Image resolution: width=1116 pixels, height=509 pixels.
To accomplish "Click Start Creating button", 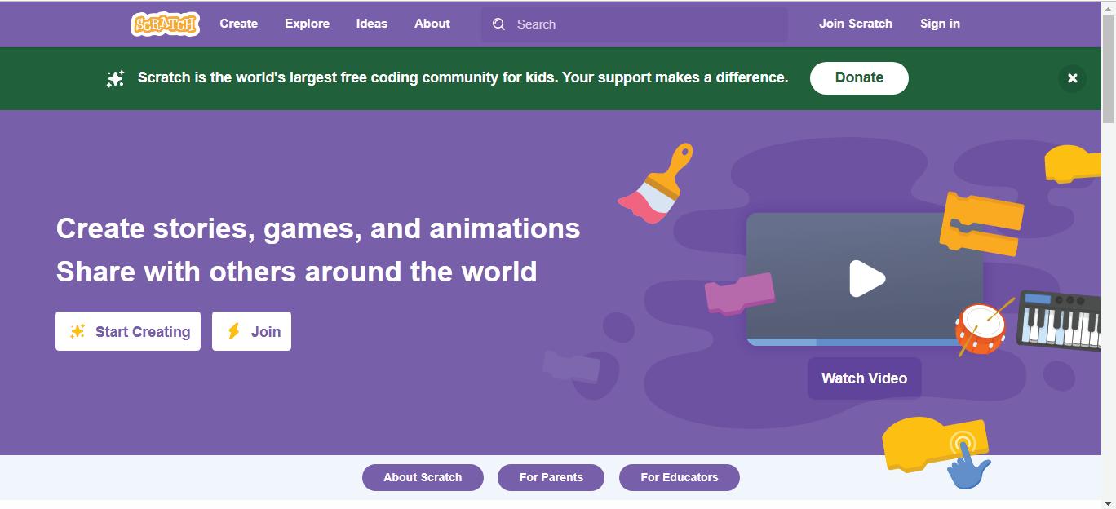I will click(128, 331).
